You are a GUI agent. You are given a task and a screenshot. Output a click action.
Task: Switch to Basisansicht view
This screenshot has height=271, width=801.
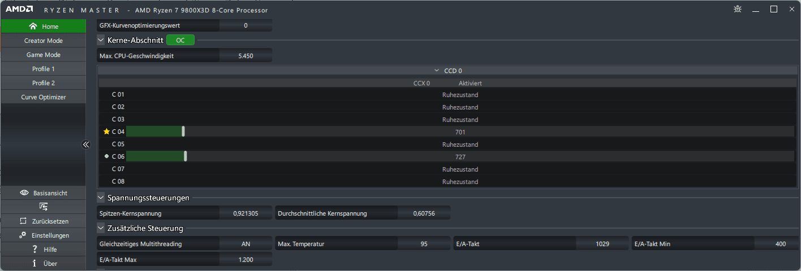[x=43, y=193]
